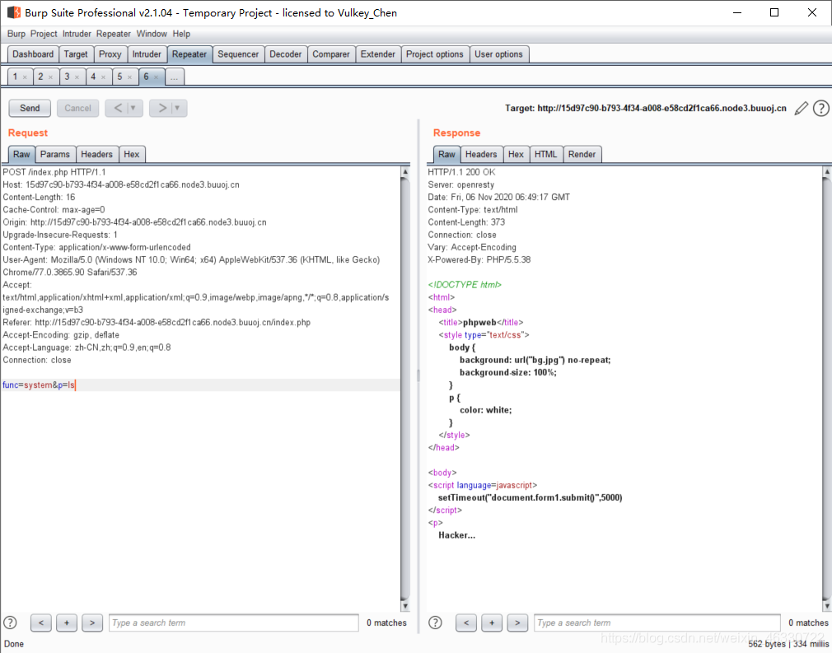Click request search help icon
The image size is (832, 653).
pyautogui.click(x=10, y=623)
